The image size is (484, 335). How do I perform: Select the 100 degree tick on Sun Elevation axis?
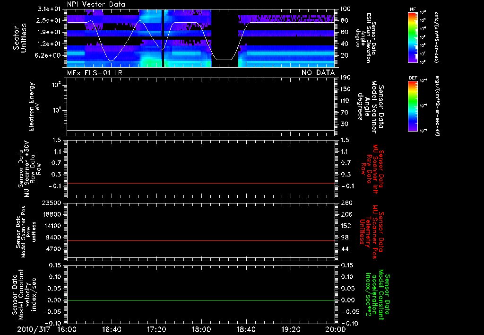346,9
